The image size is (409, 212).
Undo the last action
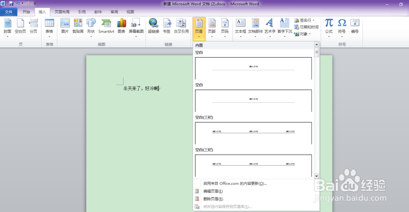[x=18, y=4]
